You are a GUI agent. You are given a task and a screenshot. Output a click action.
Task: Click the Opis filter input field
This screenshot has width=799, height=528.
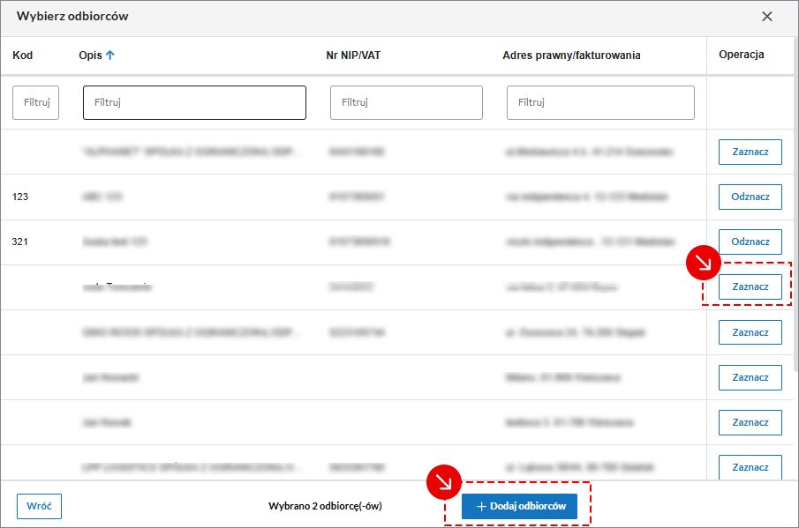tap(193, 102)
